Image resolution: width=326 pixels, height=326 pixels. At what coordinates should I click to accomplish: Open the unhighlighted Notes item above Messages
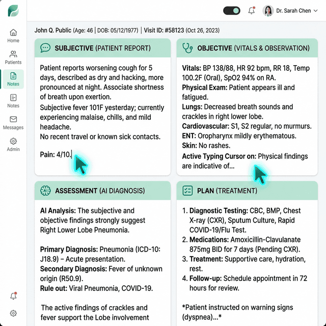click(13, 101)
